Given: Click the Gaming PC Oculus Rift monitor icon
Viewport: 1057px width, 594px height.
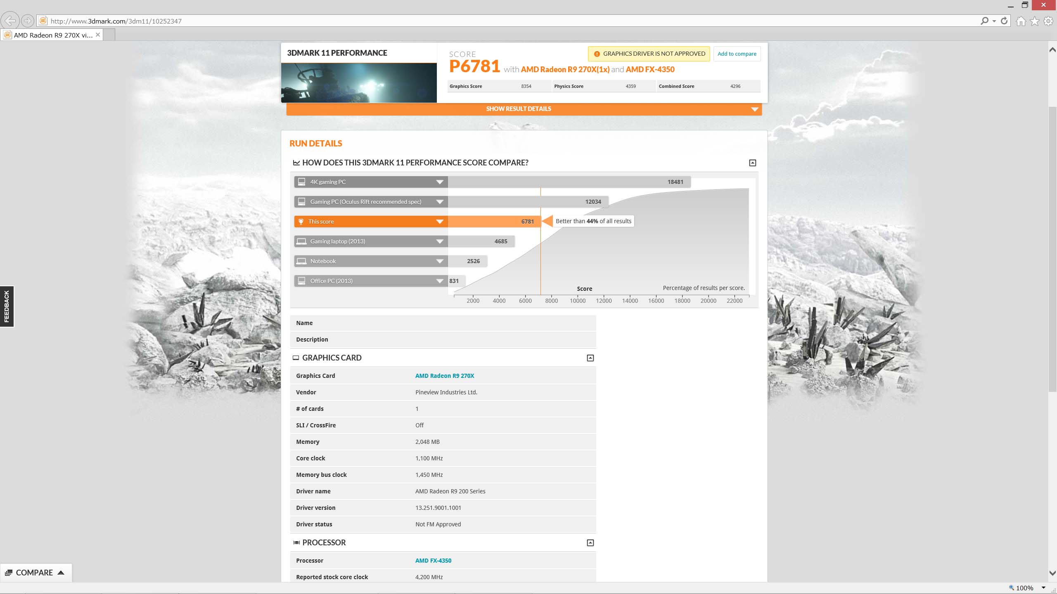Looking at the screenshot, I should (302, 202).
